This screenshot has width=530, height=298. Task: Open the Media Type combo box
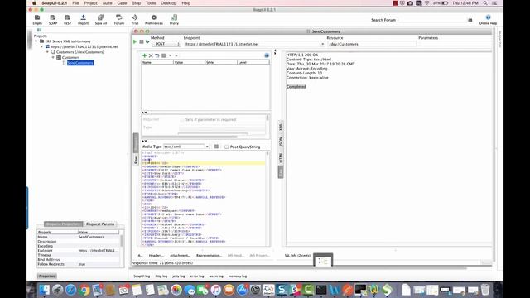coord(186,147)
